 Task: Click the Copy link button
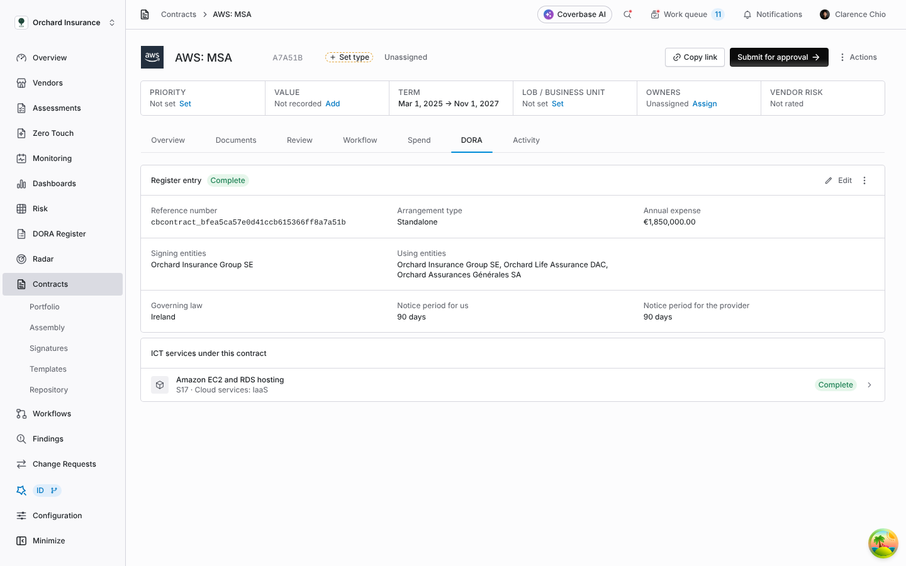(x=695, y=57)
